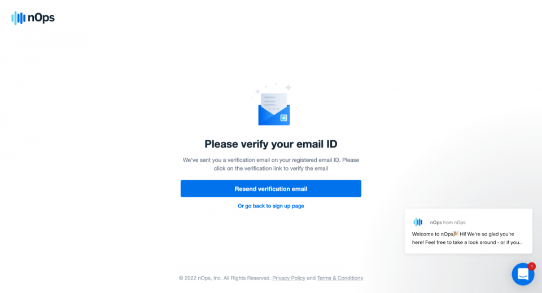Click 'Please verify your email ID' heading

pos(270,144)
